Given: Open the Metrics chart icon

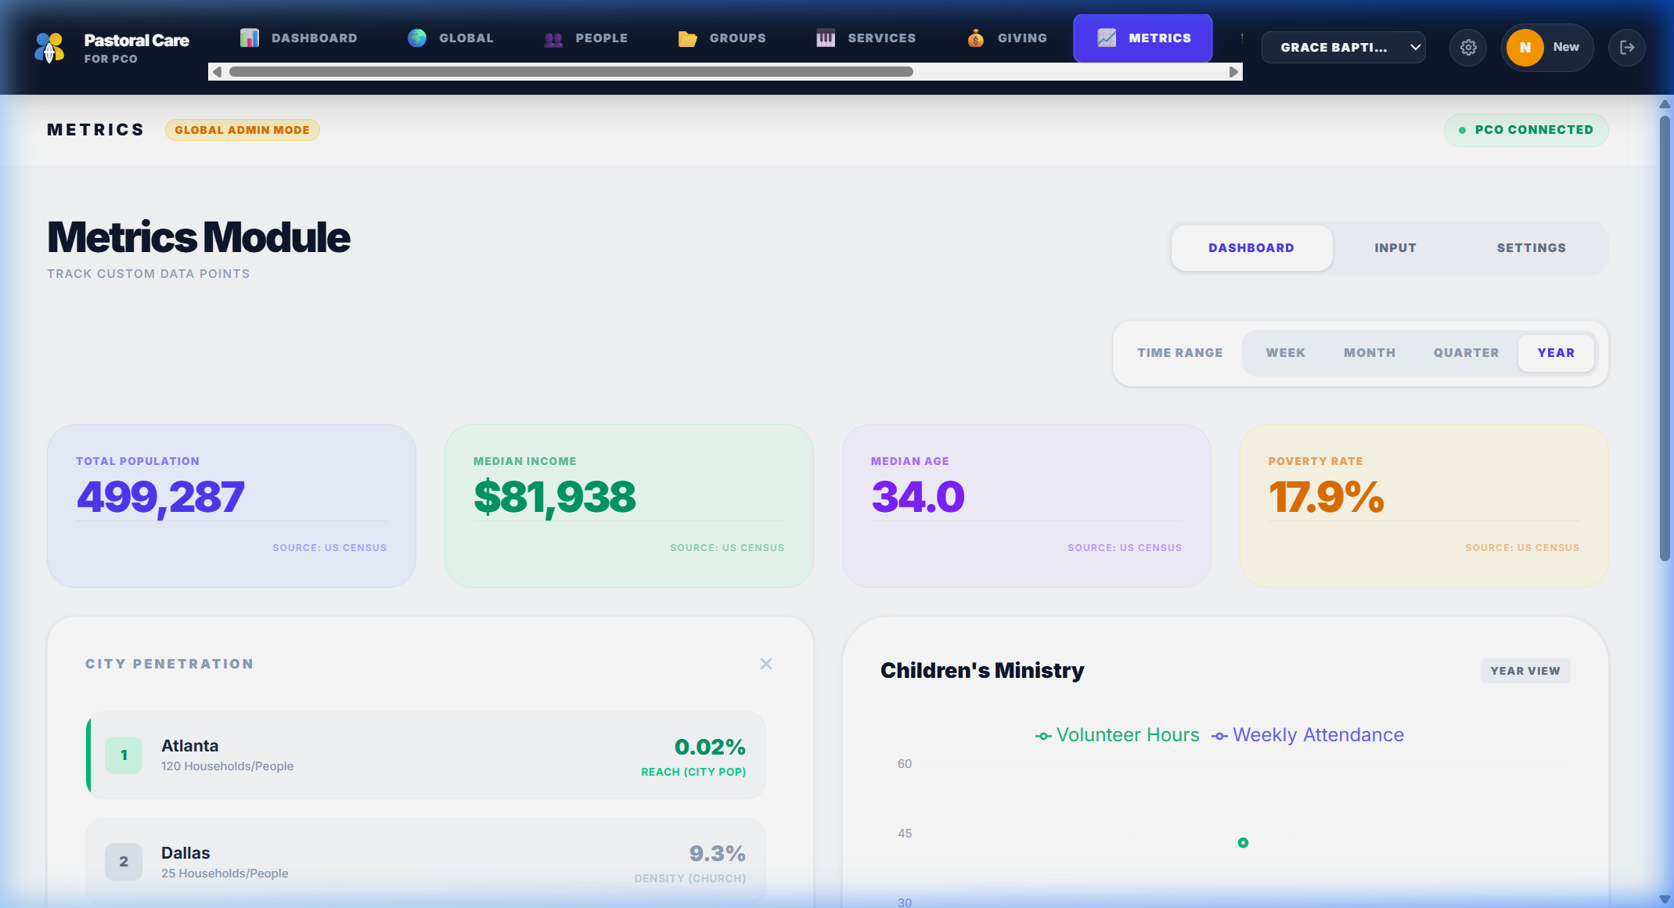Looking at the screenshot, I should pyautogui.click(x=1108, y=37).
